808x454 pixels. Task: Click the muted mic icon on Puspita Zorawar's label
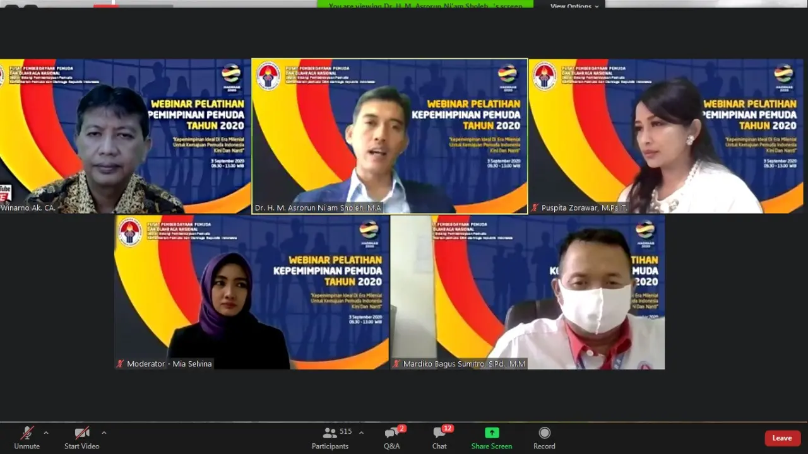tap(535, 207)
